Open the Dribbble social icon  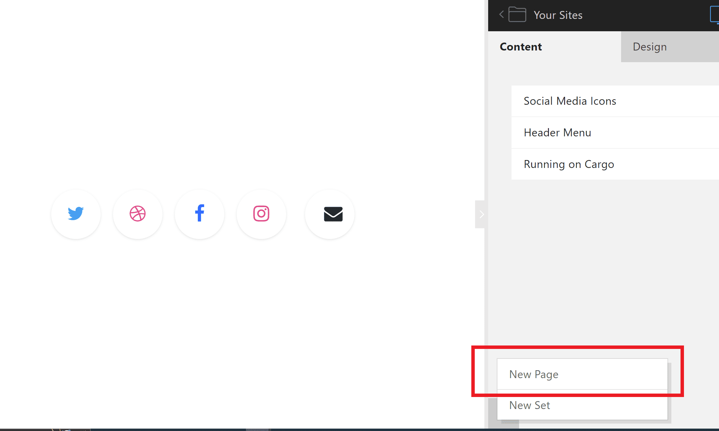coord(137,214)
